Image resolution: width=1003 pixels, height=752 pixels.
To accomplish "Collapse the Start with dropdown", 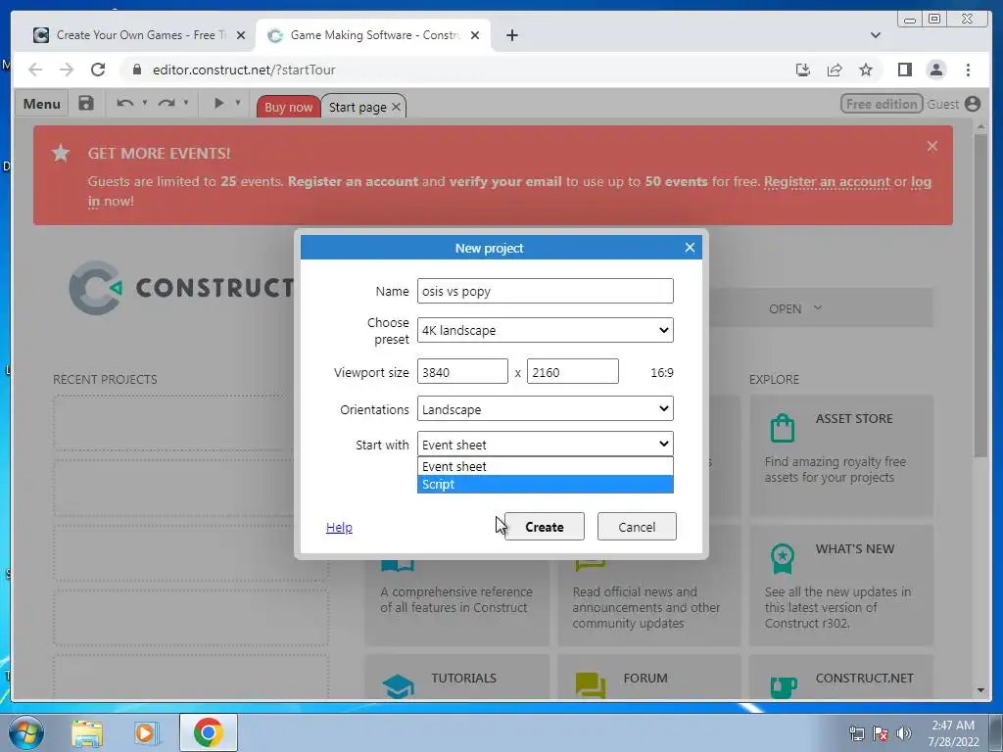I will 545,444.
